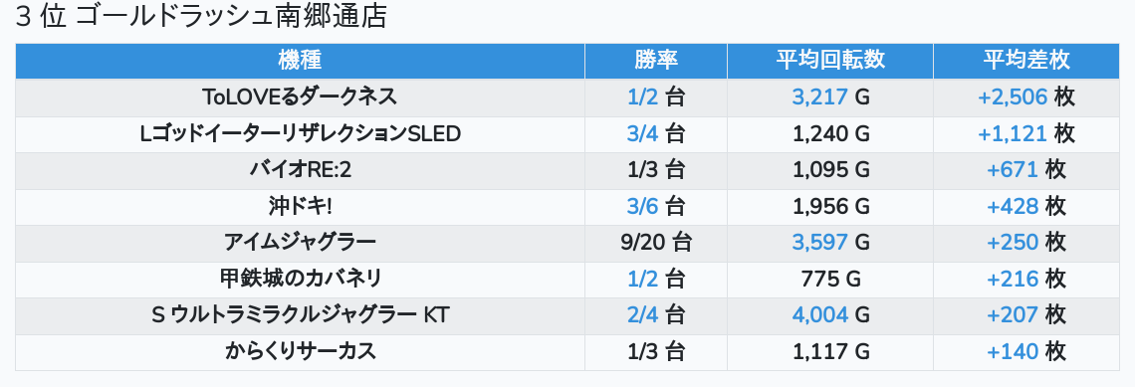Click the +140 枚 difference value

pos(1026,351)
